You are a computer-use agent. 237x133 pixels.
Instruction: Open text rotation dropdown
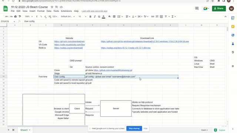(x=146, y=17)
